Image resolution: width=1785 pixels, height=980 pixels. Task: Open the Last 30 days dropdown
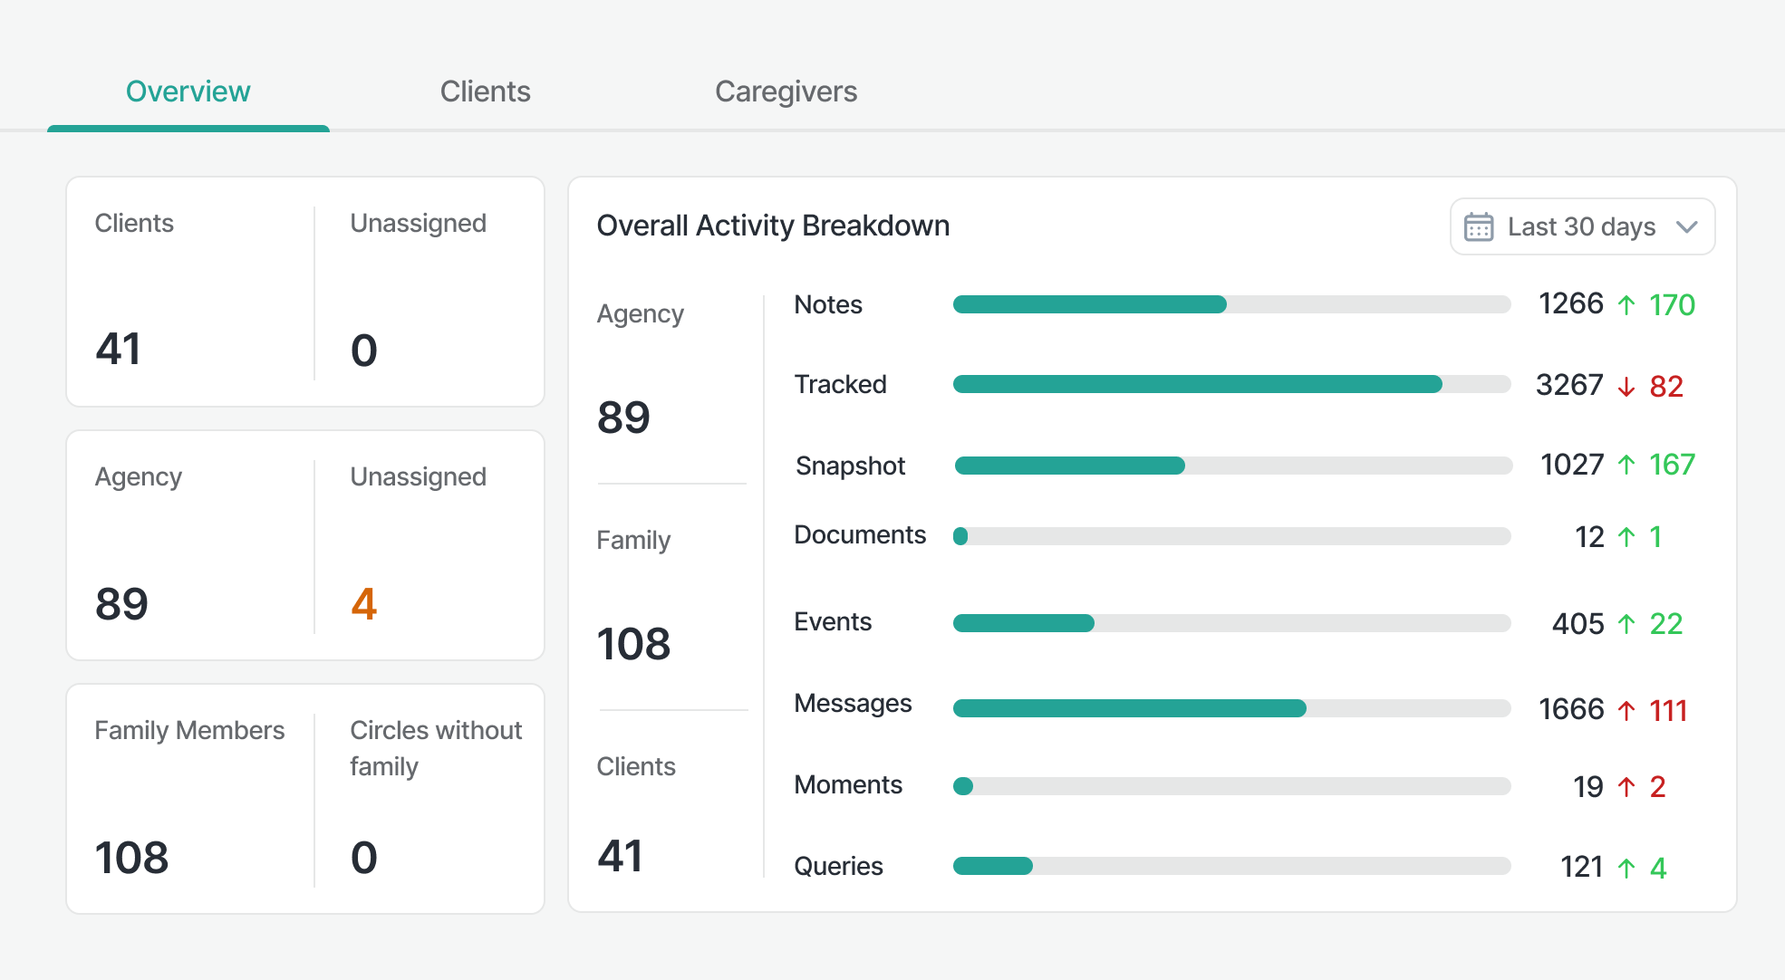(1582, 226)
